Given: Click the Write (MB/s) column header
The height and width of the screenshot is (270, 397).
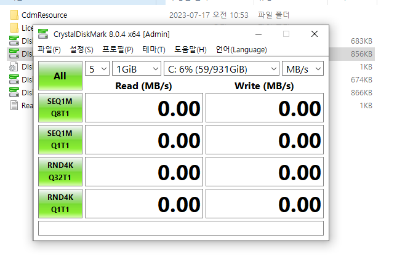Looking at the screenshot, I should [264, 86].
